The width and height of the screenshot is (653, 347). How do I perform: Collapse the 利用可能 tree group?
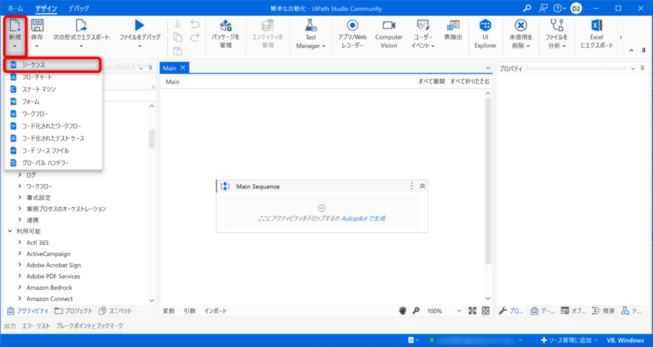click(10, 231)
